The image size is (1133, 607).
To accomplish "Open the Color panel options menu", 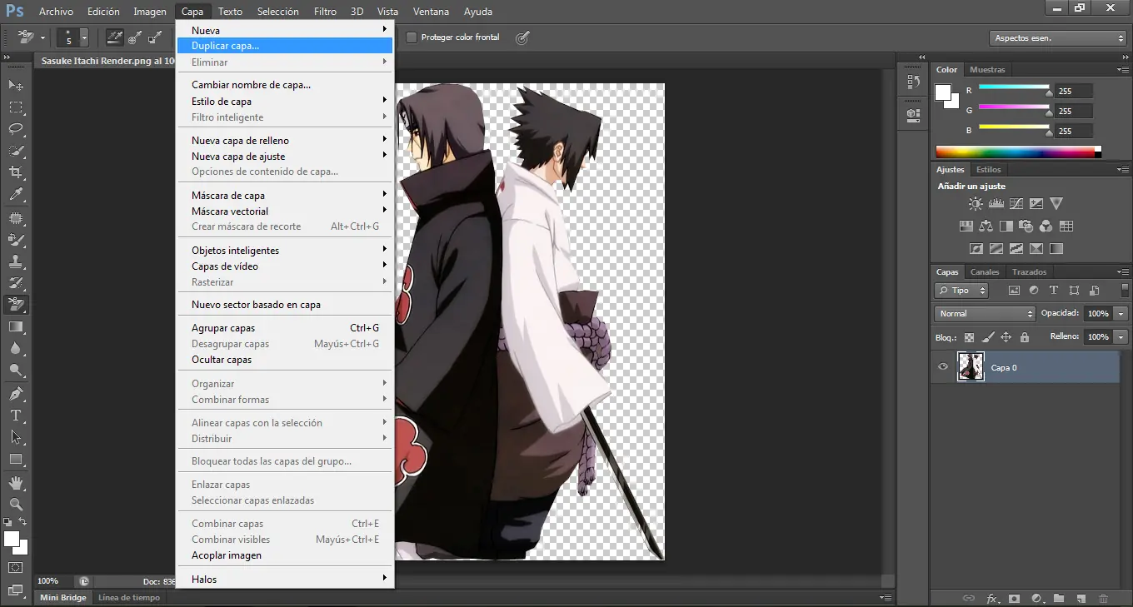I will tap(1125, 70).
